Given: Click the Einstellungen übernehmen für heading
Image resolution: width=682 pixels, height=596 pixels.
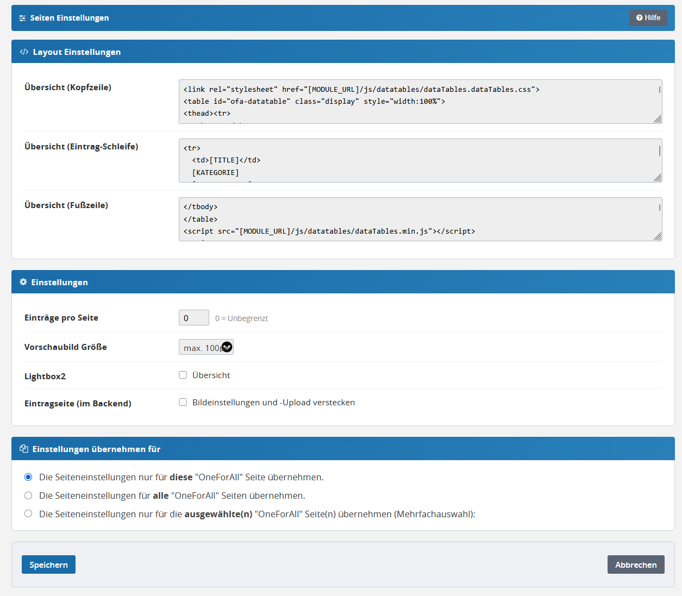Looking at the screenshot, I should 96,449.
